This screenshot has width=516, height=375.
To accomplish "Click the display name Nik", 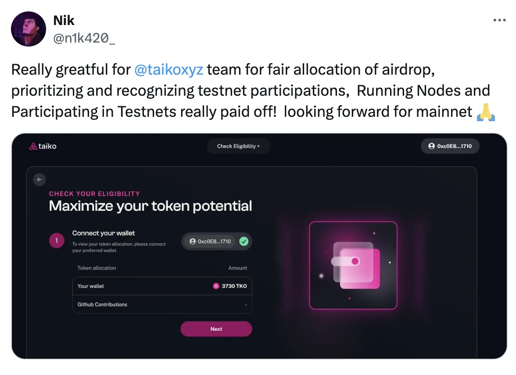I will [64, 20].
